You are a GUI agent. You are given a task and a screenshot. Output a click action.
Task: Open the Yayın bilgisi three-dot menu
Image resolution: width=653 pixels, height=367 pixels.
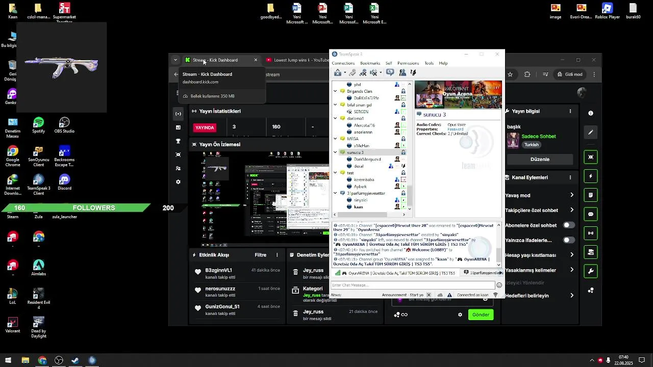click(571, 111)
